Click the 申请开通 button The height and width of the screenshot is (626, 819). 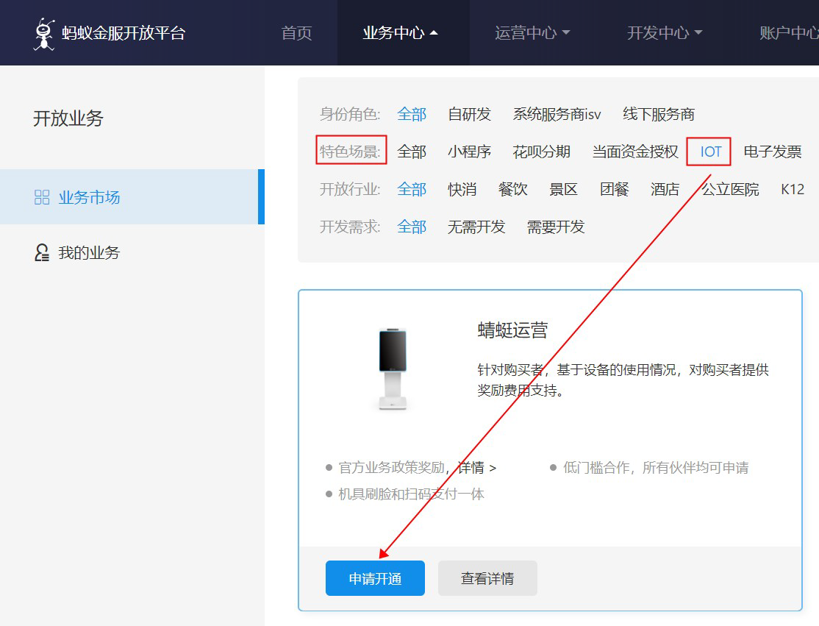375,578
